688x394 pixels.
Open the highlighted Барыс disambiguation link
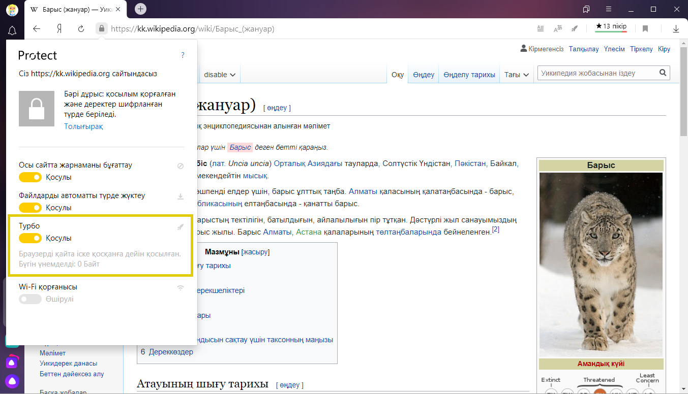pos(240,147)
